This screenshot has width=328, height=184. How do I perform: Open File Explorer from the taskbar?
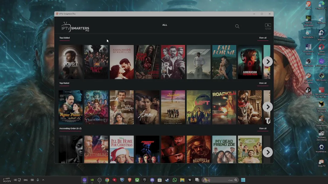(x=182, y=180)
